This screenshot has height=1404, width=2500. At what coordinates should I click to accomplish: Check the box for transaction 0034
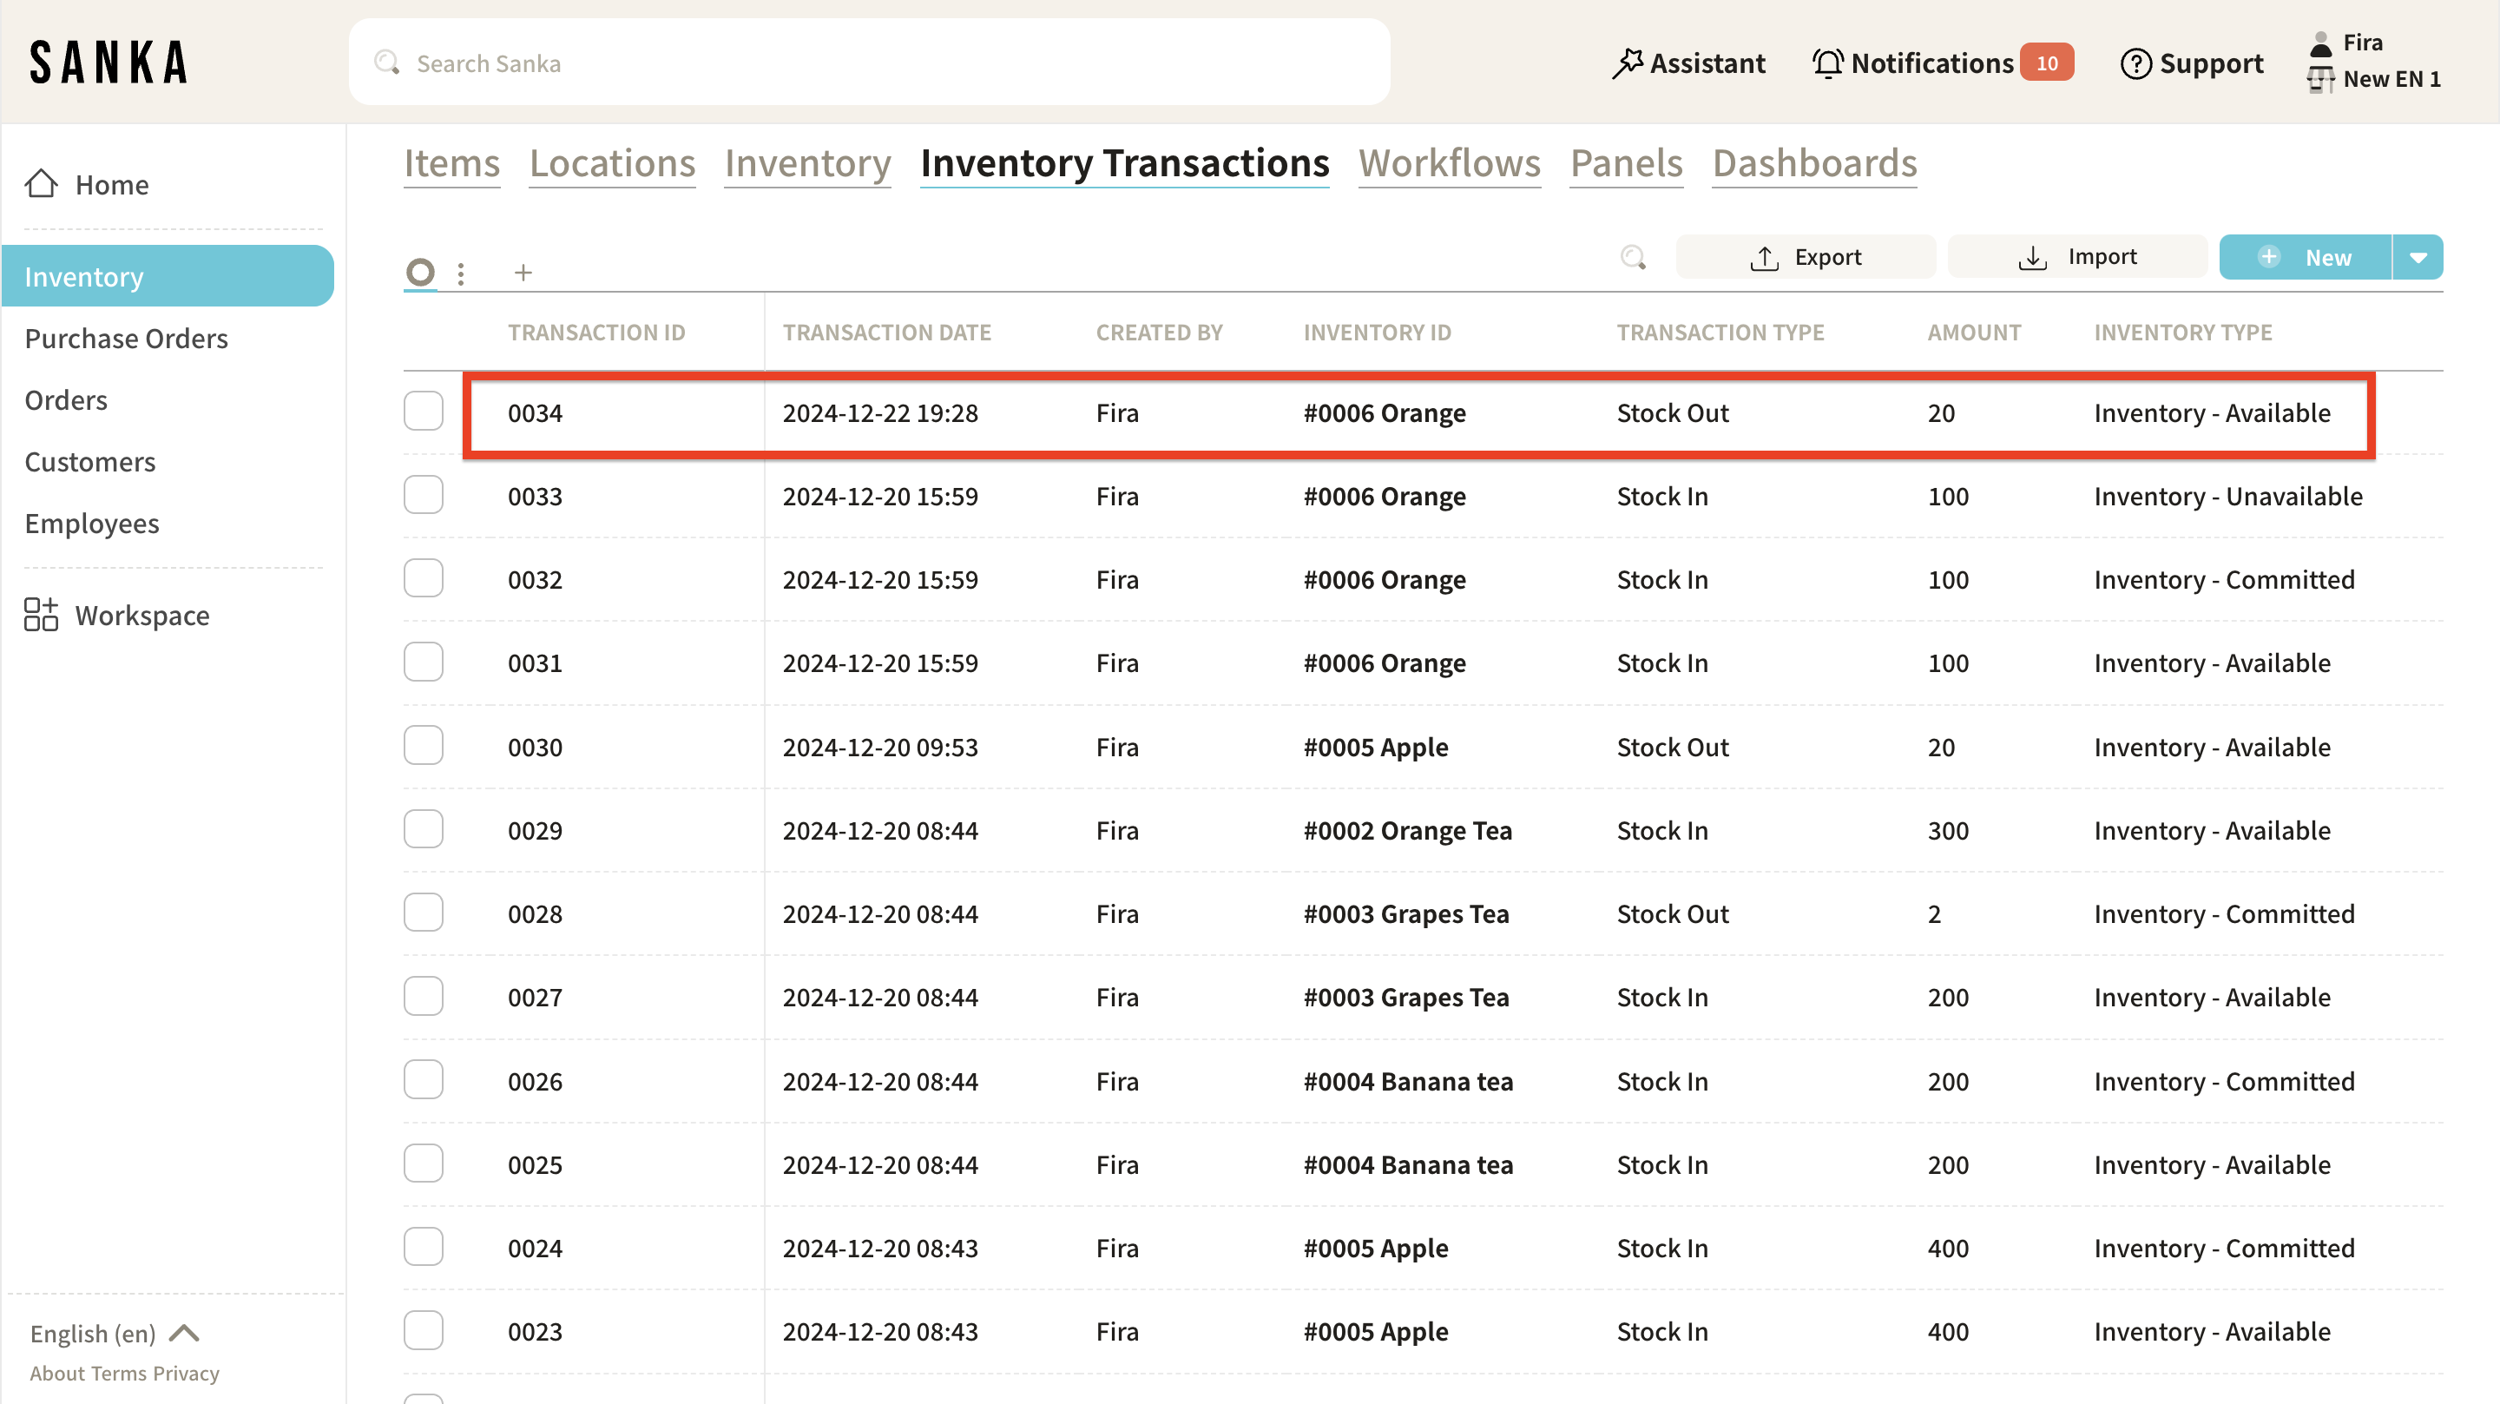423,412
